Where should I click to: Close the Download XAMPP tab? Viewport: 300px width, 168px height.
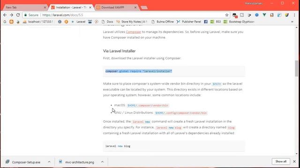135,7
